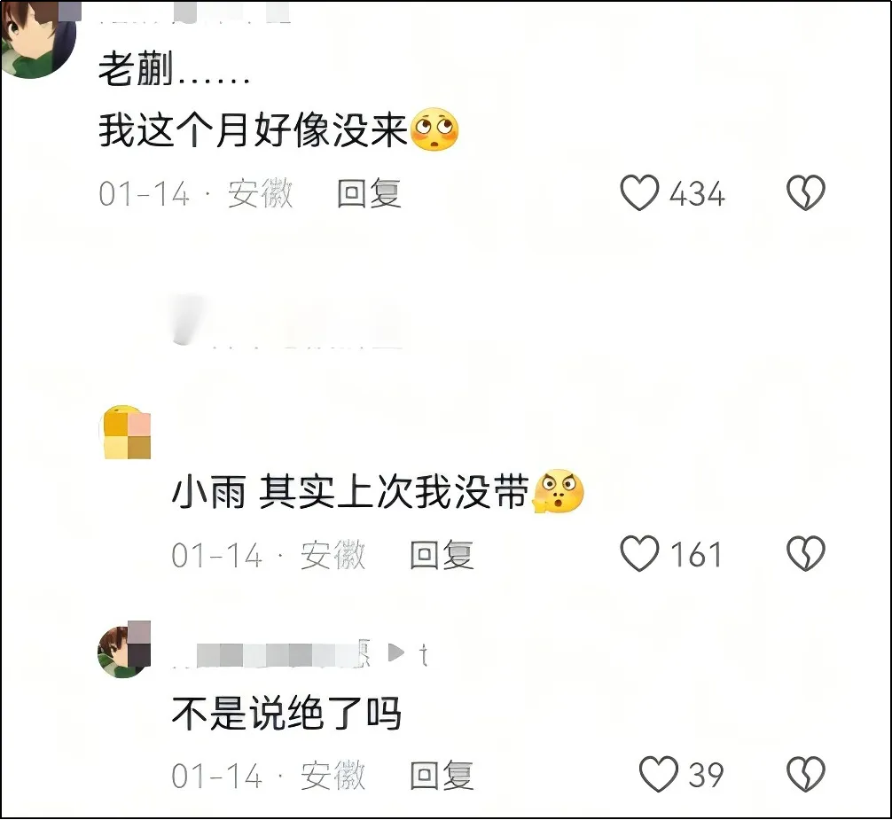
Task: Tap the reply-arrow target name 't'
Action: tap(423, 655)
